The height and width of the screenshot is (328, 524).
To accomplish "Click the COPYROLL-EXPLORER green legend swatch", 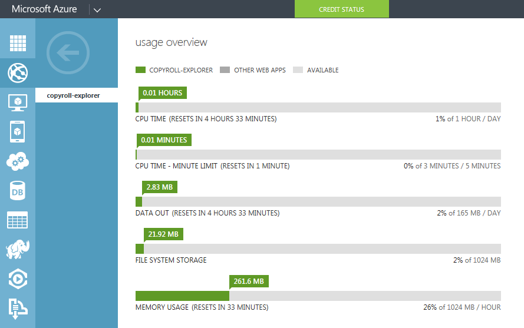I will tap(140, 70).
